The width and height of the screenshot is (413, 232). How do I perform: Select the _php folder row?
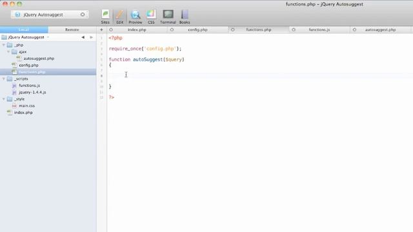tap(48, 45)
